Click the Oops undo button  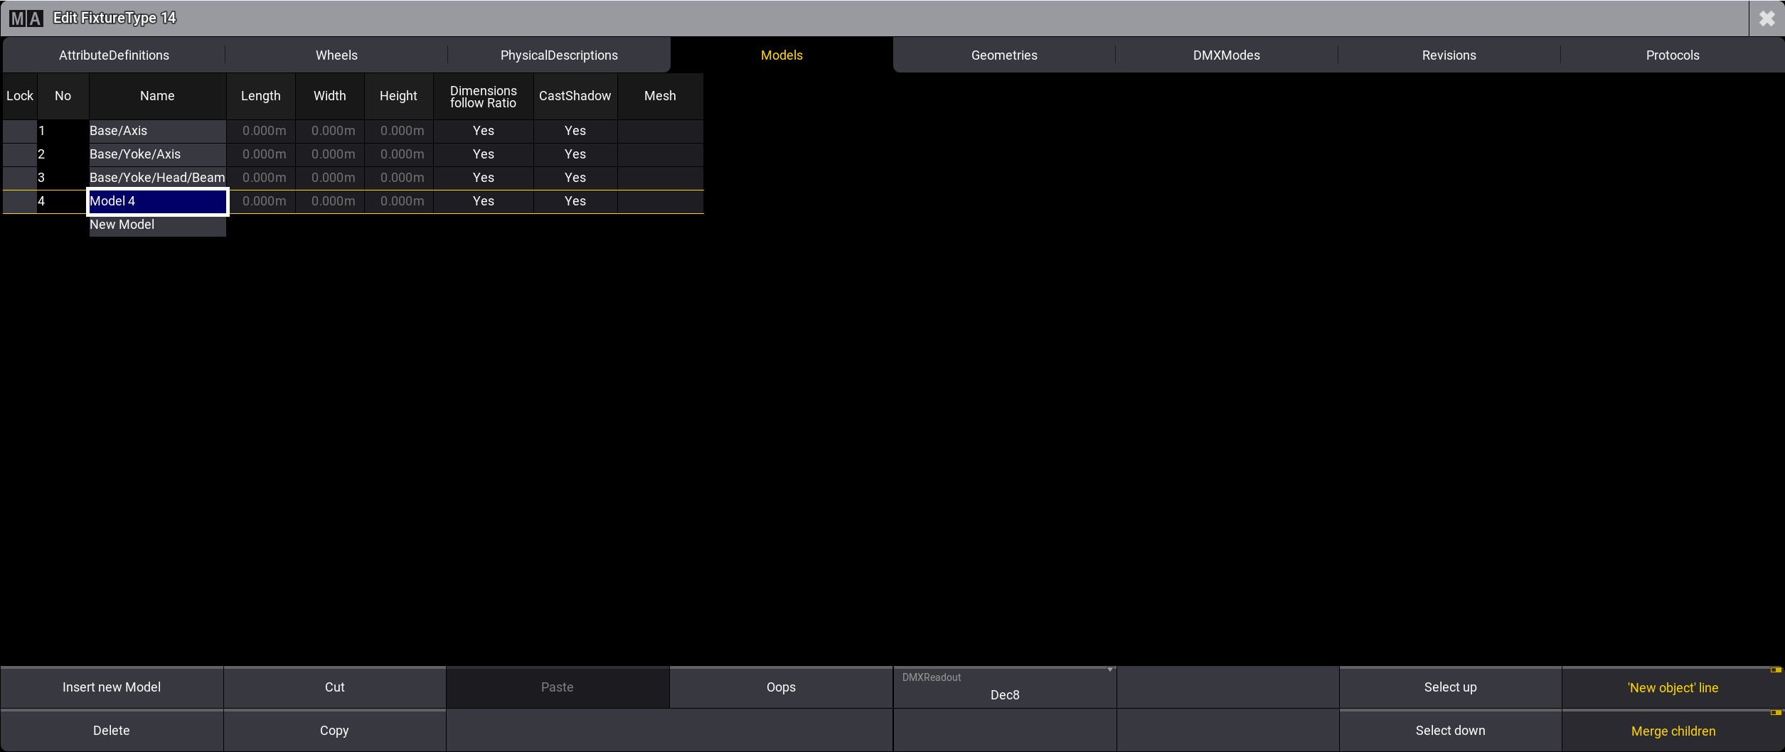pos(780,687)
